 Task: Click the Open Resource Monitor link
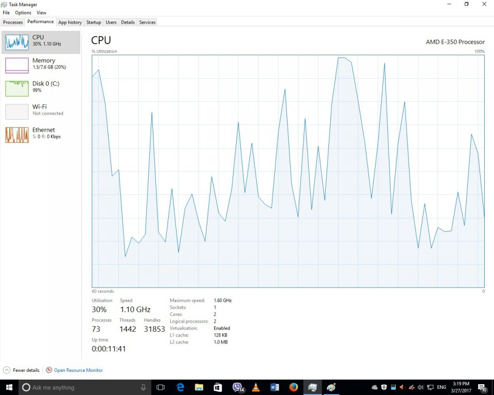pyautogui.click(x=78, y=370)
